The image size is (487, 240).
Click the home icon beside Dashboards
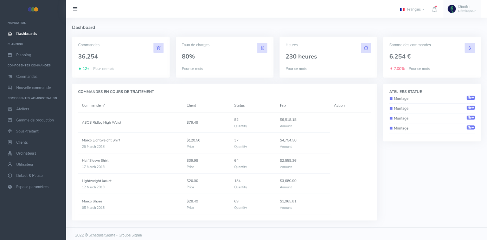[x=10, y=34]
